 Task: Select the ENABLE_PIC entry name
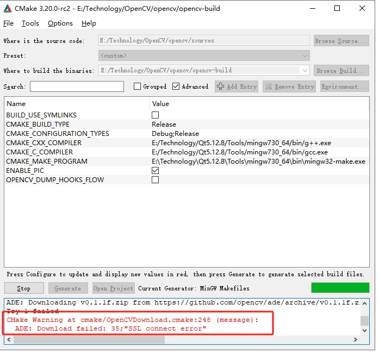[x=25, y=171]
